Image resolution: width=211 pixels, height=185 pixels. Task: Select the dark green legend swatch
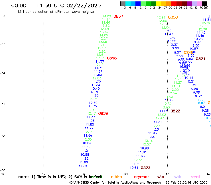tap(153, 3)
